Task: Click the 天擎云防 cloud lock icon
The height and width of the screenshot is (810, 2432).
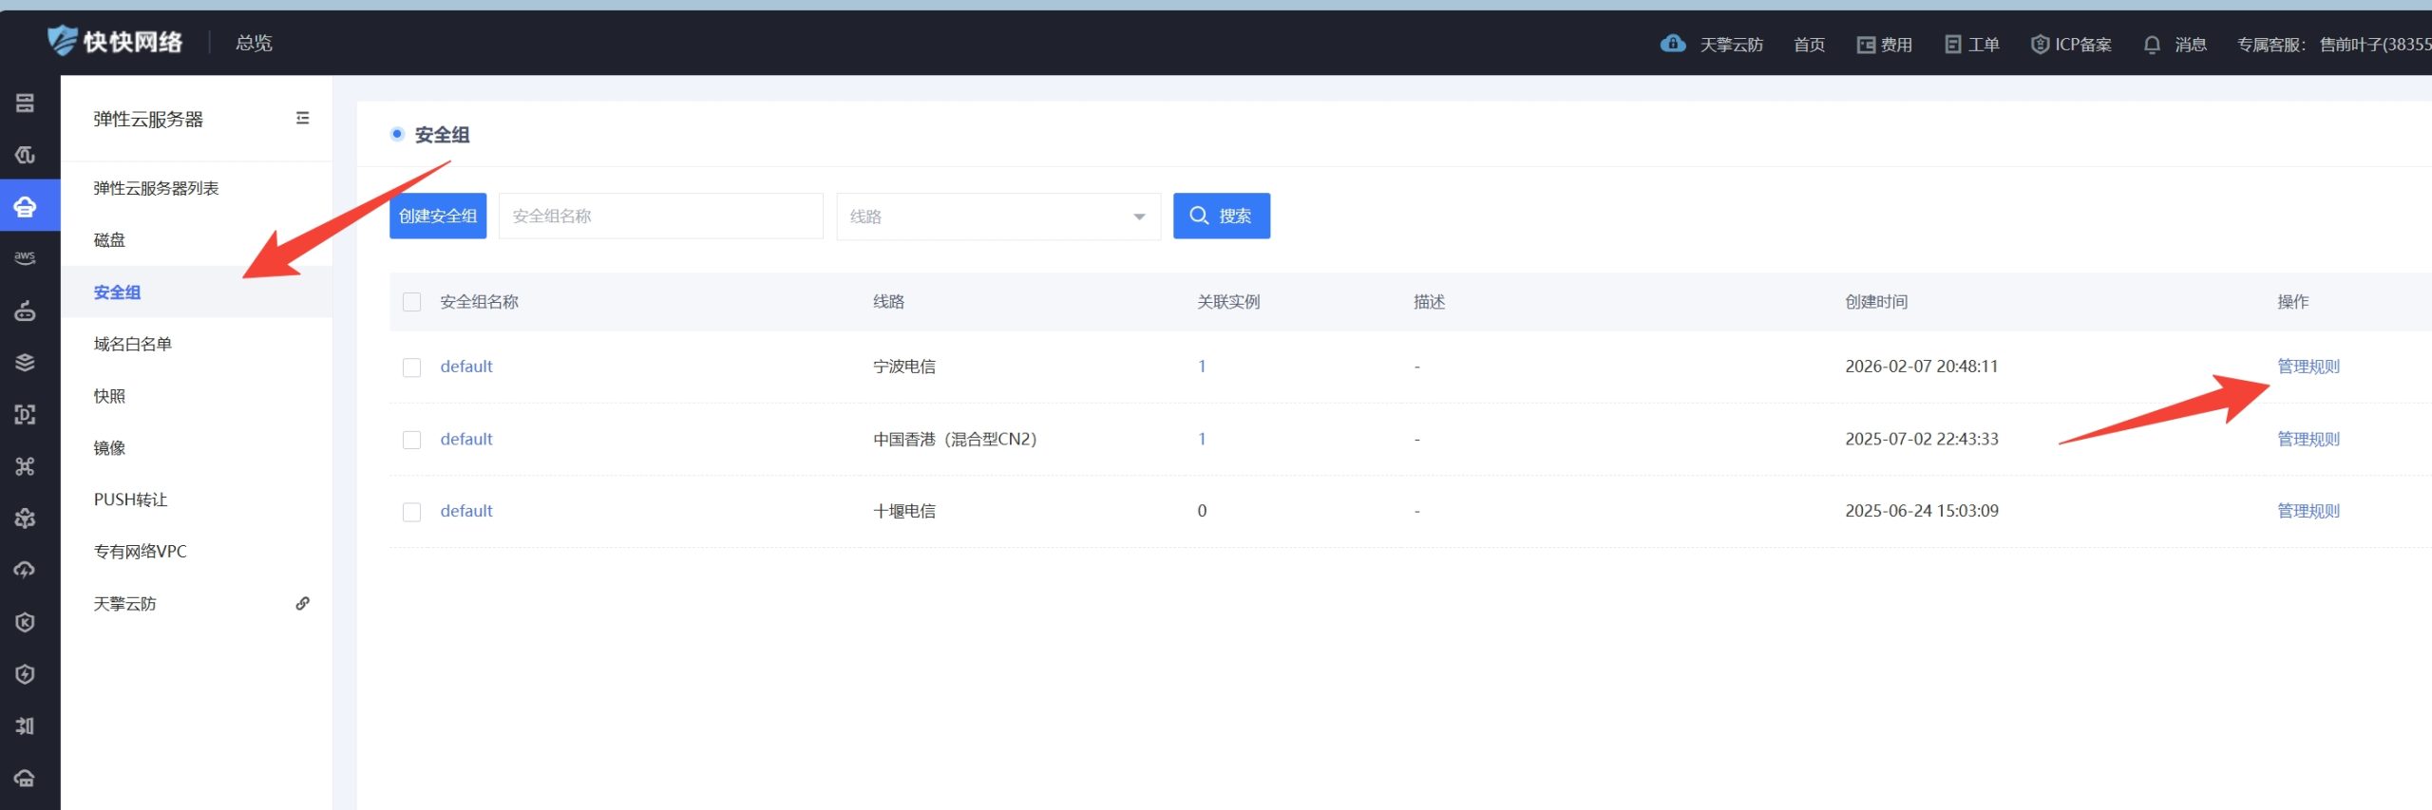Action: pyautogui.click(x=1672, y=44)
